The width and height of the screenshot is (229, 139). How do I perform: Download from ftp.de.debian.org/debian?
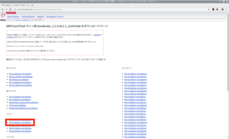(x=136, y=74)
